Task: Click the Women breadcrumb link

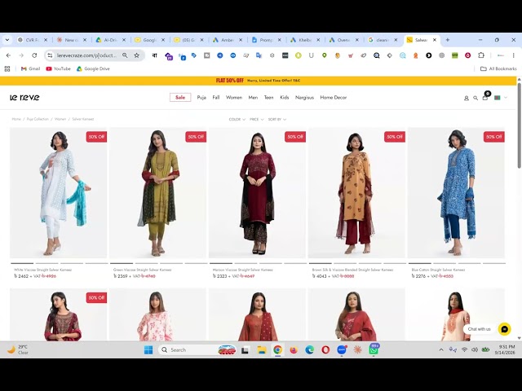Action: [60, 119]
